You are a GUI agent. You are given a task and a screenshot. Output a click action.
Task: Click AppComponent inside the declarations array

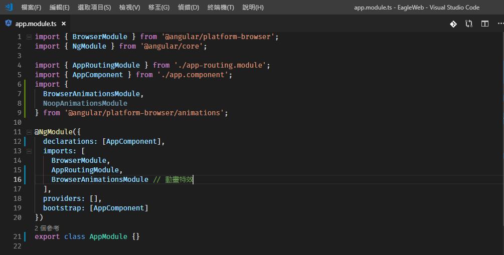point(131,141)
